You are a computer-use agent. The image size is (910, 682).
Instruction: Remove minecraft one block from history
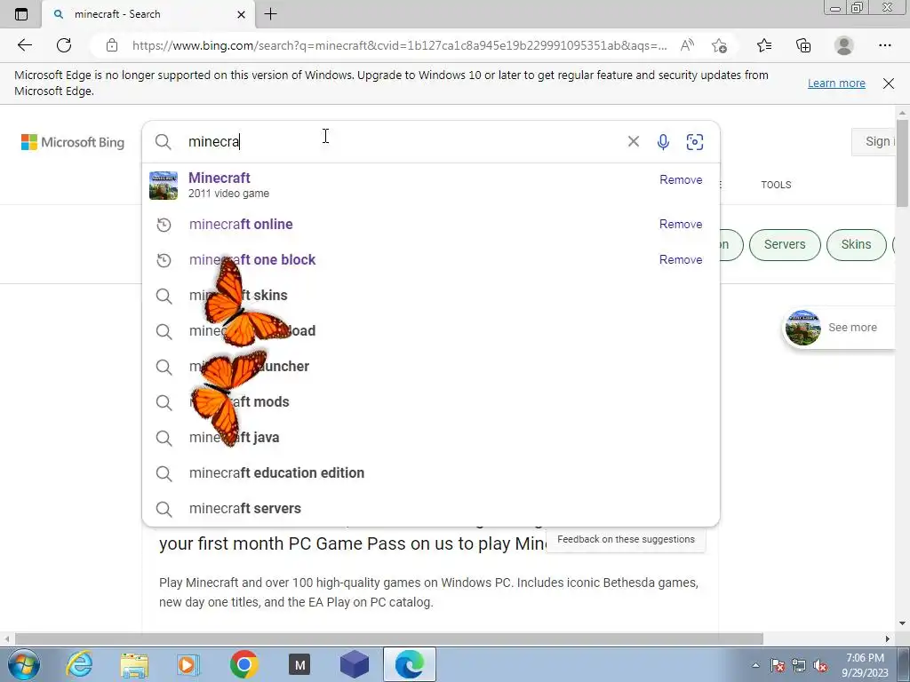point(681,260)
